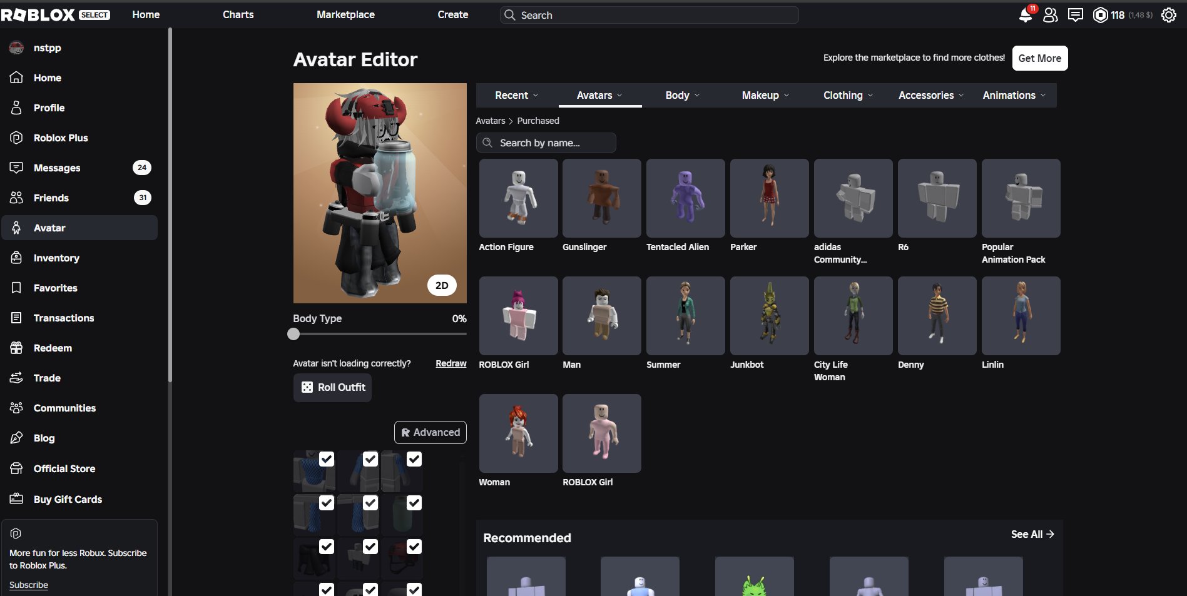This screenshot has height=596, width=1187.
Task: Open Blog in the sidebar
Action: click(79, 438)
